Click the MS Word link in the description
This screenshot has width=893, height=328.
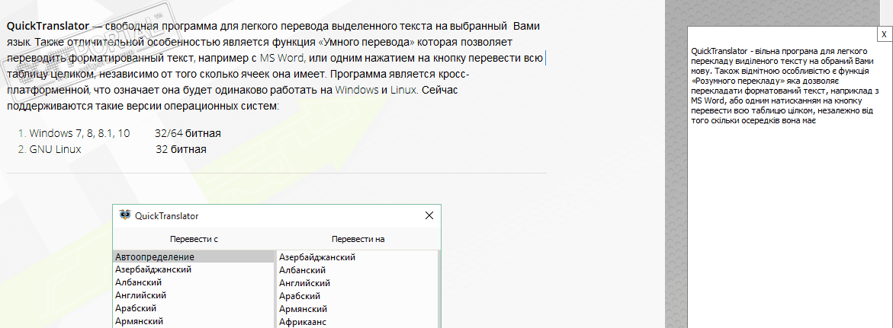click(x=282, y=58)
